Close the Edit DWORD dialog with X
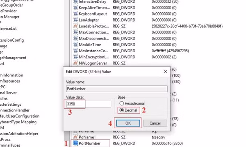 pyautogui.click(x=165, y=71)
